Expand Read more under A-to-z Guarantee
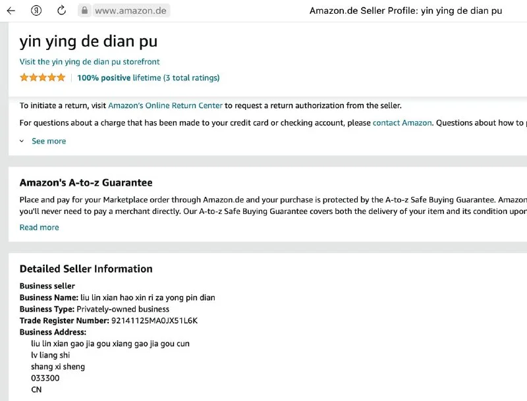The height and width of the screenshot is (401, 527). point(39,227)
